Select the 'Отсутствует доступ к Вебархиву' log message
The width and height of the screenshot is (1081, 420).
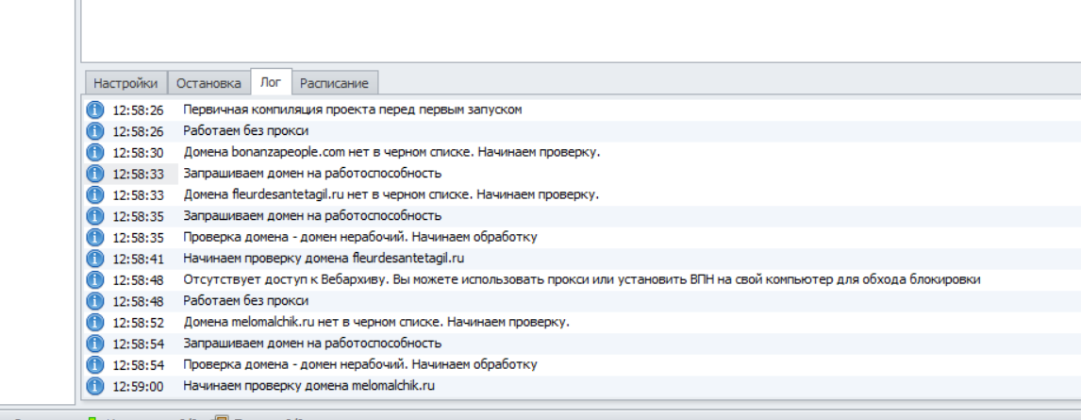(x=581, y=279)
